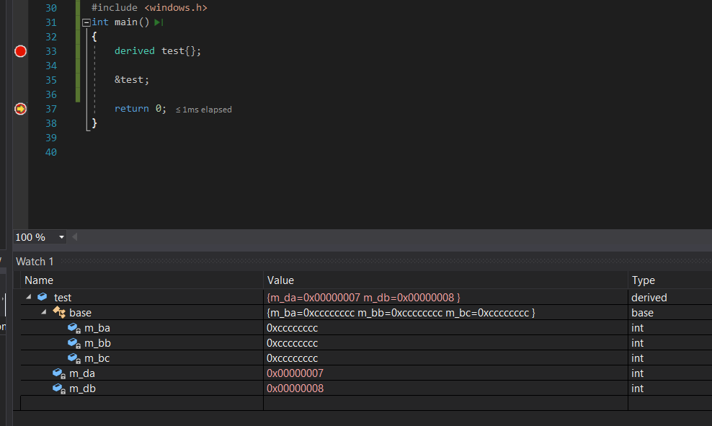Click the m_ba private field icon
The image size is (712, 426).
74,328
